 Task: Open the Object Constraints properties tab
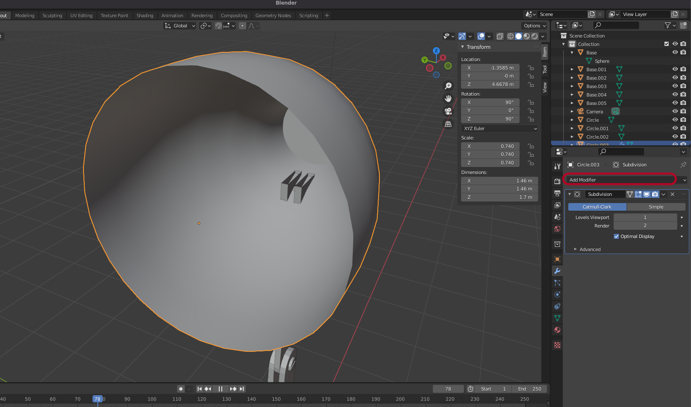point(557,306)
